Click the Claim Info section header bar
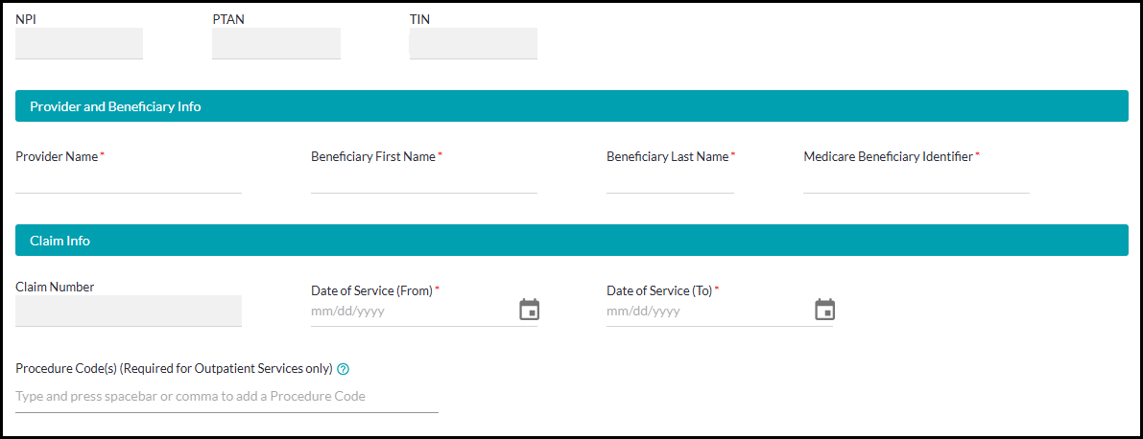 coord(571,241)
